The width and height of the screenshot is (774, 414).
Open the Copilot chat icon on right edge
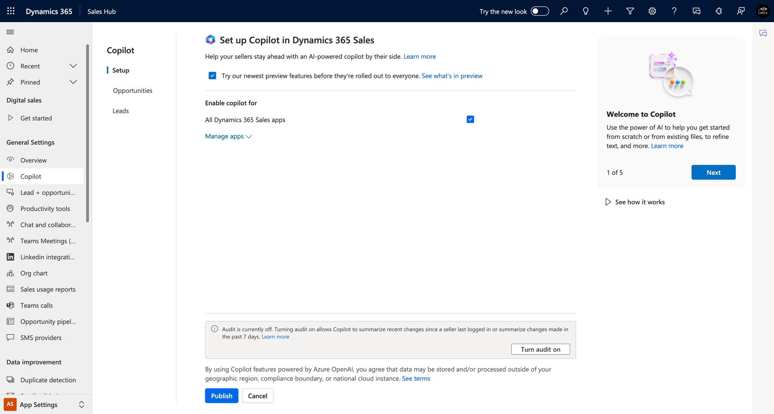(763, 33)
